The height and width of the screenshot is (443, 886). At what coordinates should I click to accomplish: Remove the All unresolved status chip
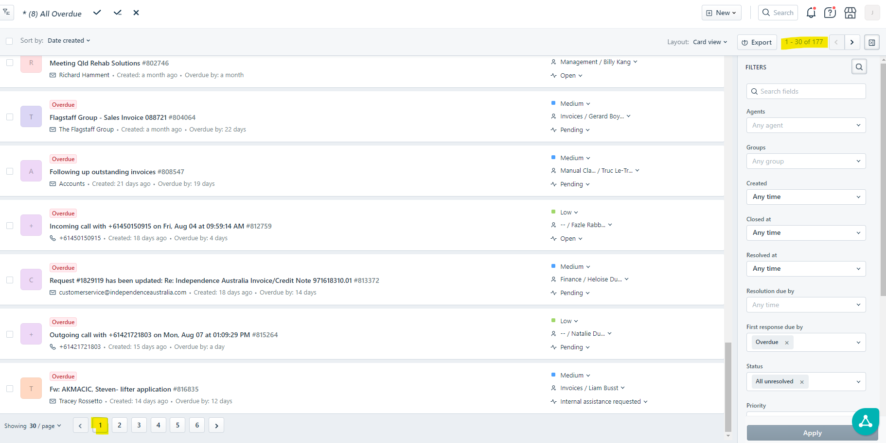click(x=802, y=382)
